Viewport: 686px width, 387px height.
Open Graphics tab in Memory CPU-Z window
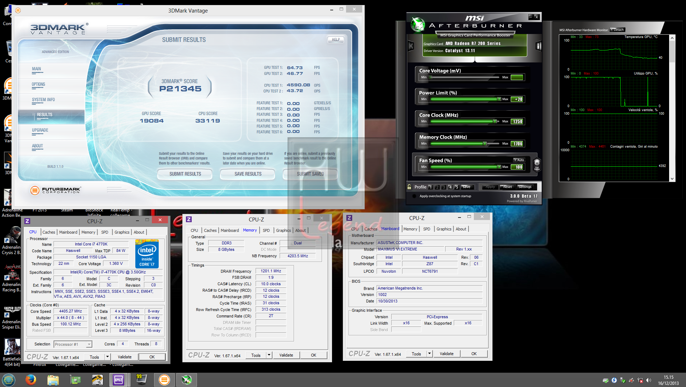pos(283,230)
